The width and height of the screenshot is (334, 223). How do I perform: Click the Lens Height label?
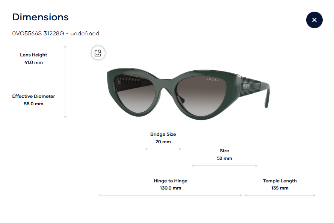(33, 55)
